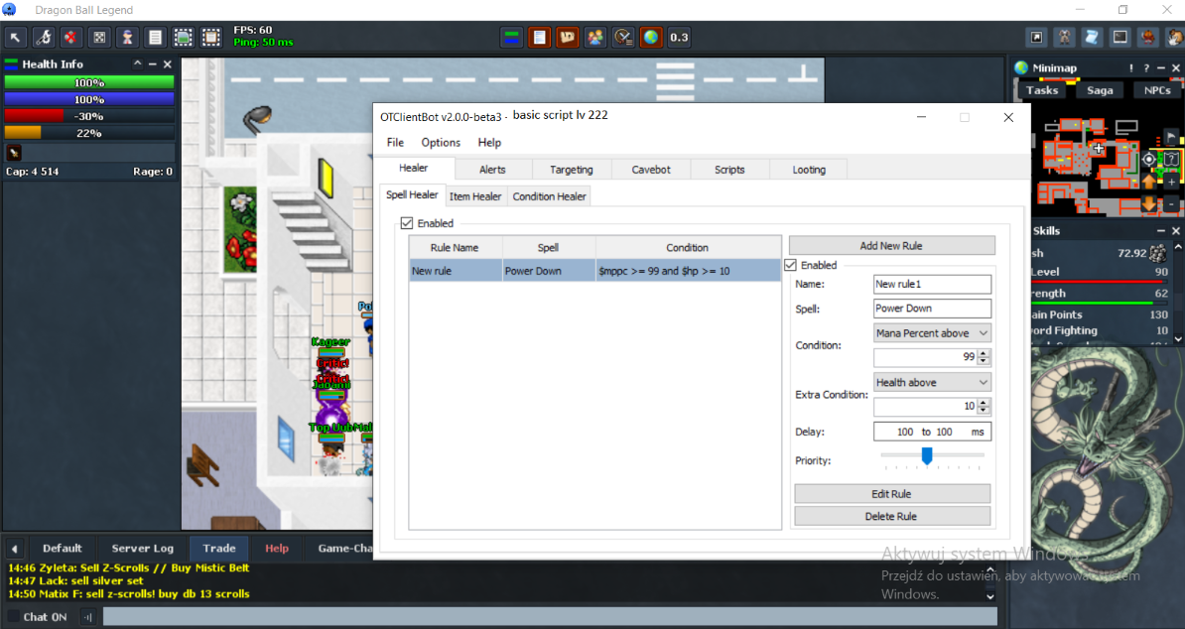Image resolution: width=1185 pixels, height=629 pixels.
Task: Set a flag marker on the minimap
Action: [1172, 138]
